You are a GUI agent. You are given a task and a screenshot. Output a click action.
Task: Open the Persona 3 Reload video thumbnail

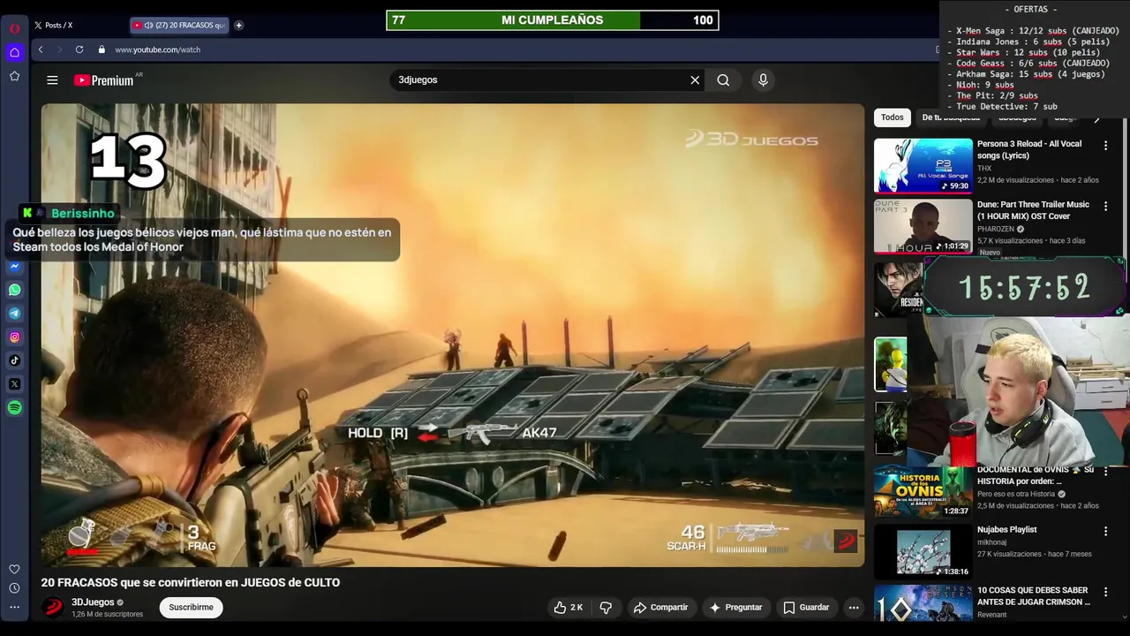[x=923, y=165]
